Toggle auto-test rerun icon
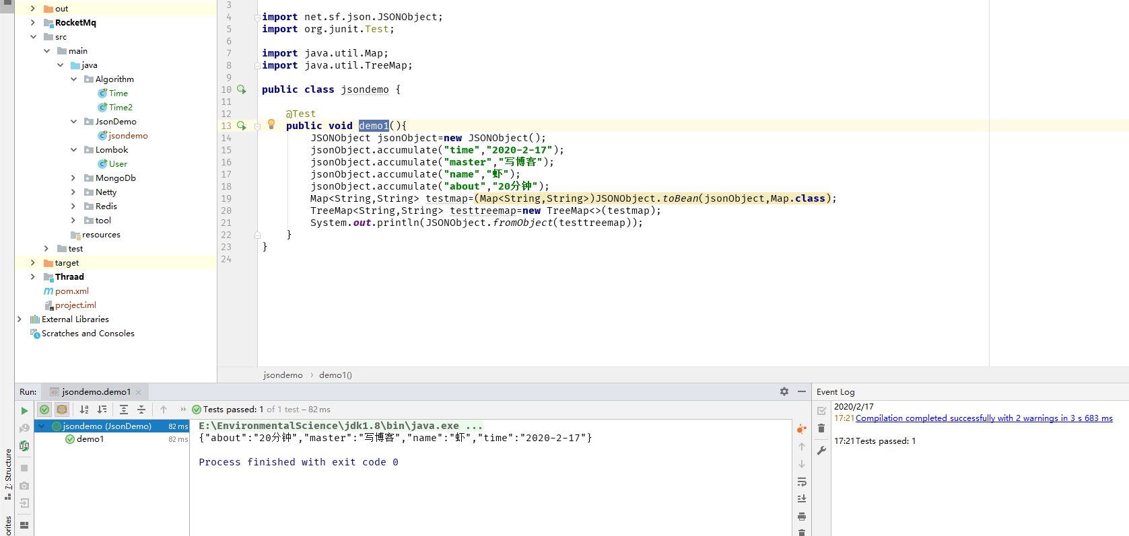 click(24, 445)
